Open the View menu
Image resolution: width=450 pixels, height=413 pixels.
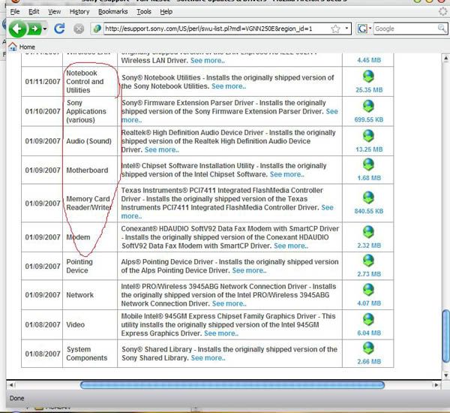point(54,12)
